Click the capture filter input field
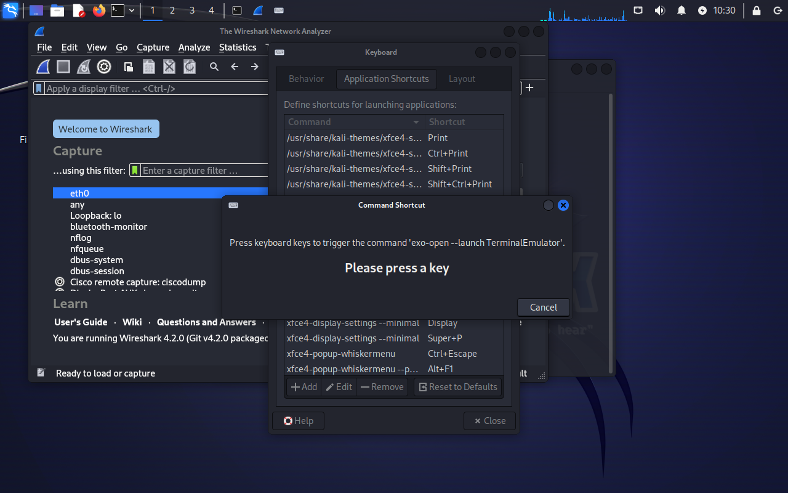Viewport: 788px width, 493px height. coord(205,170)
